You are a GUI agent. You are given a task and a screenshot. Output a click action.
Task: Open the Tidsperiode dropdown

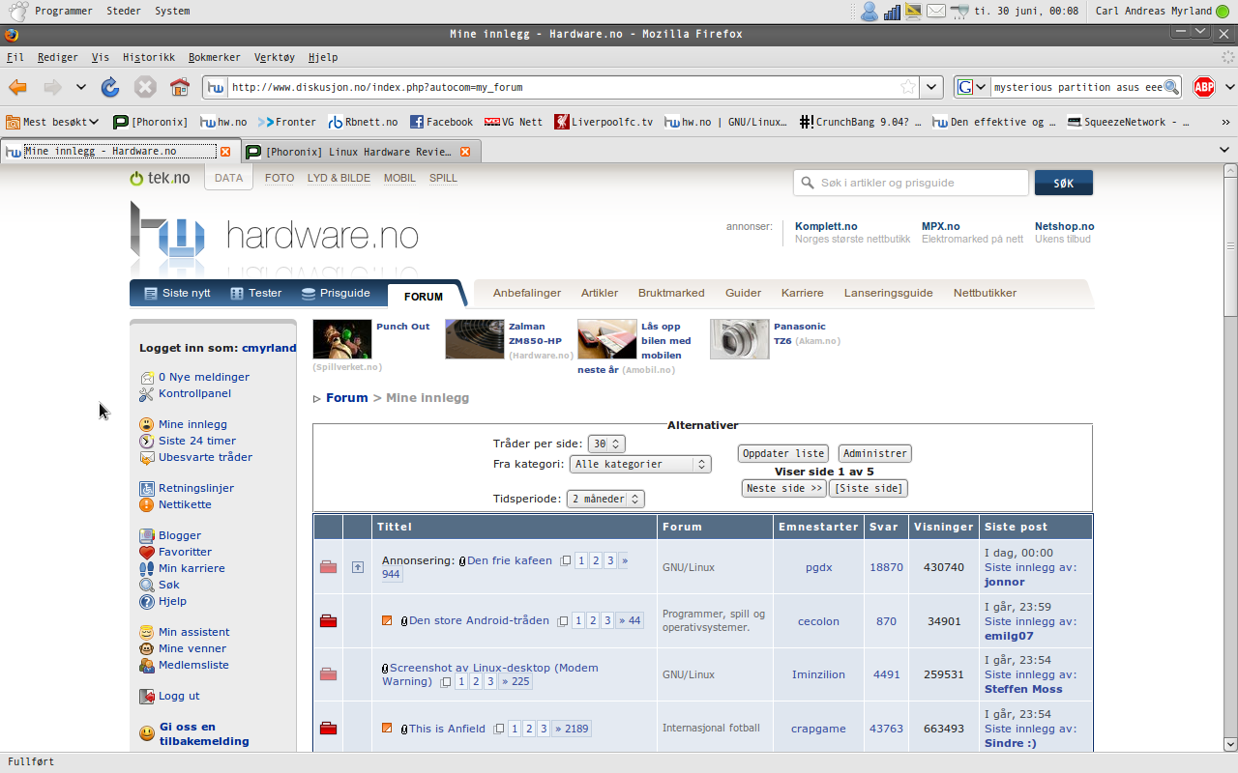[606, 500]
